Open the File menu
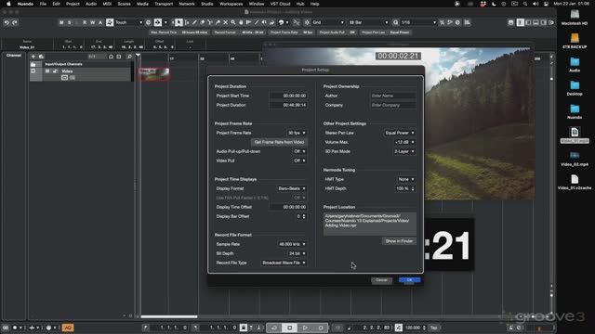 pos(43,4)
